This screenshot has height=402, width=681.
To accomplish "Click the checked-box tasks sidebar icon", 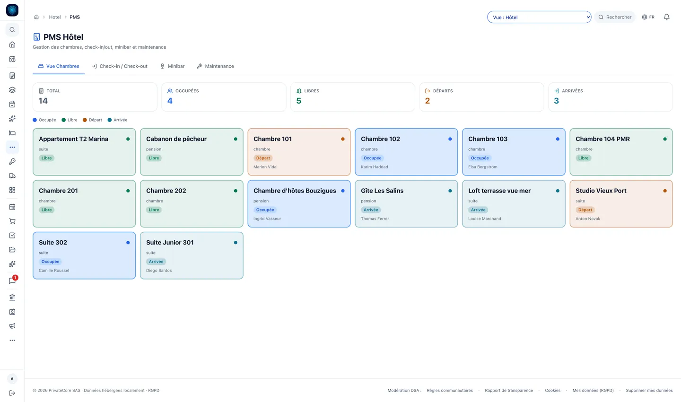I will pyautogui.click(x=12, y=235).
